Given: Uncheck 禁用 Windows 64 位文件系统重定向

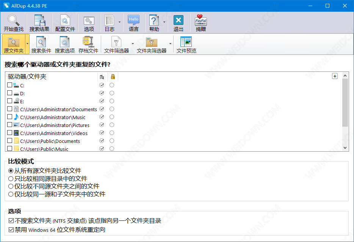Looking at the screenshot, I should pos(11,230).
